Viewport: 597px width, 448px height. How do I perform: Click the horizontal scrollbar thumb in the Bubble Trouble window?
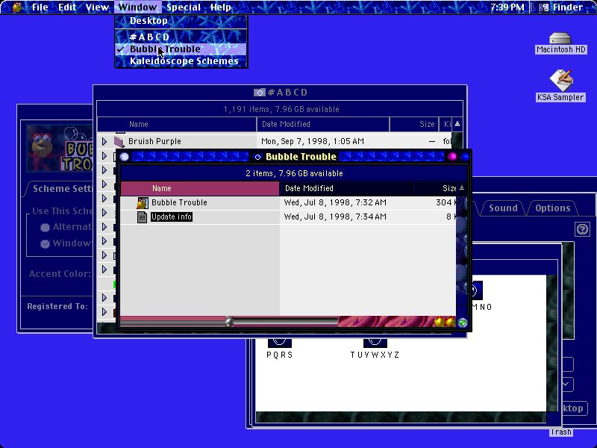pyautogui.click(x=229, y=322)
